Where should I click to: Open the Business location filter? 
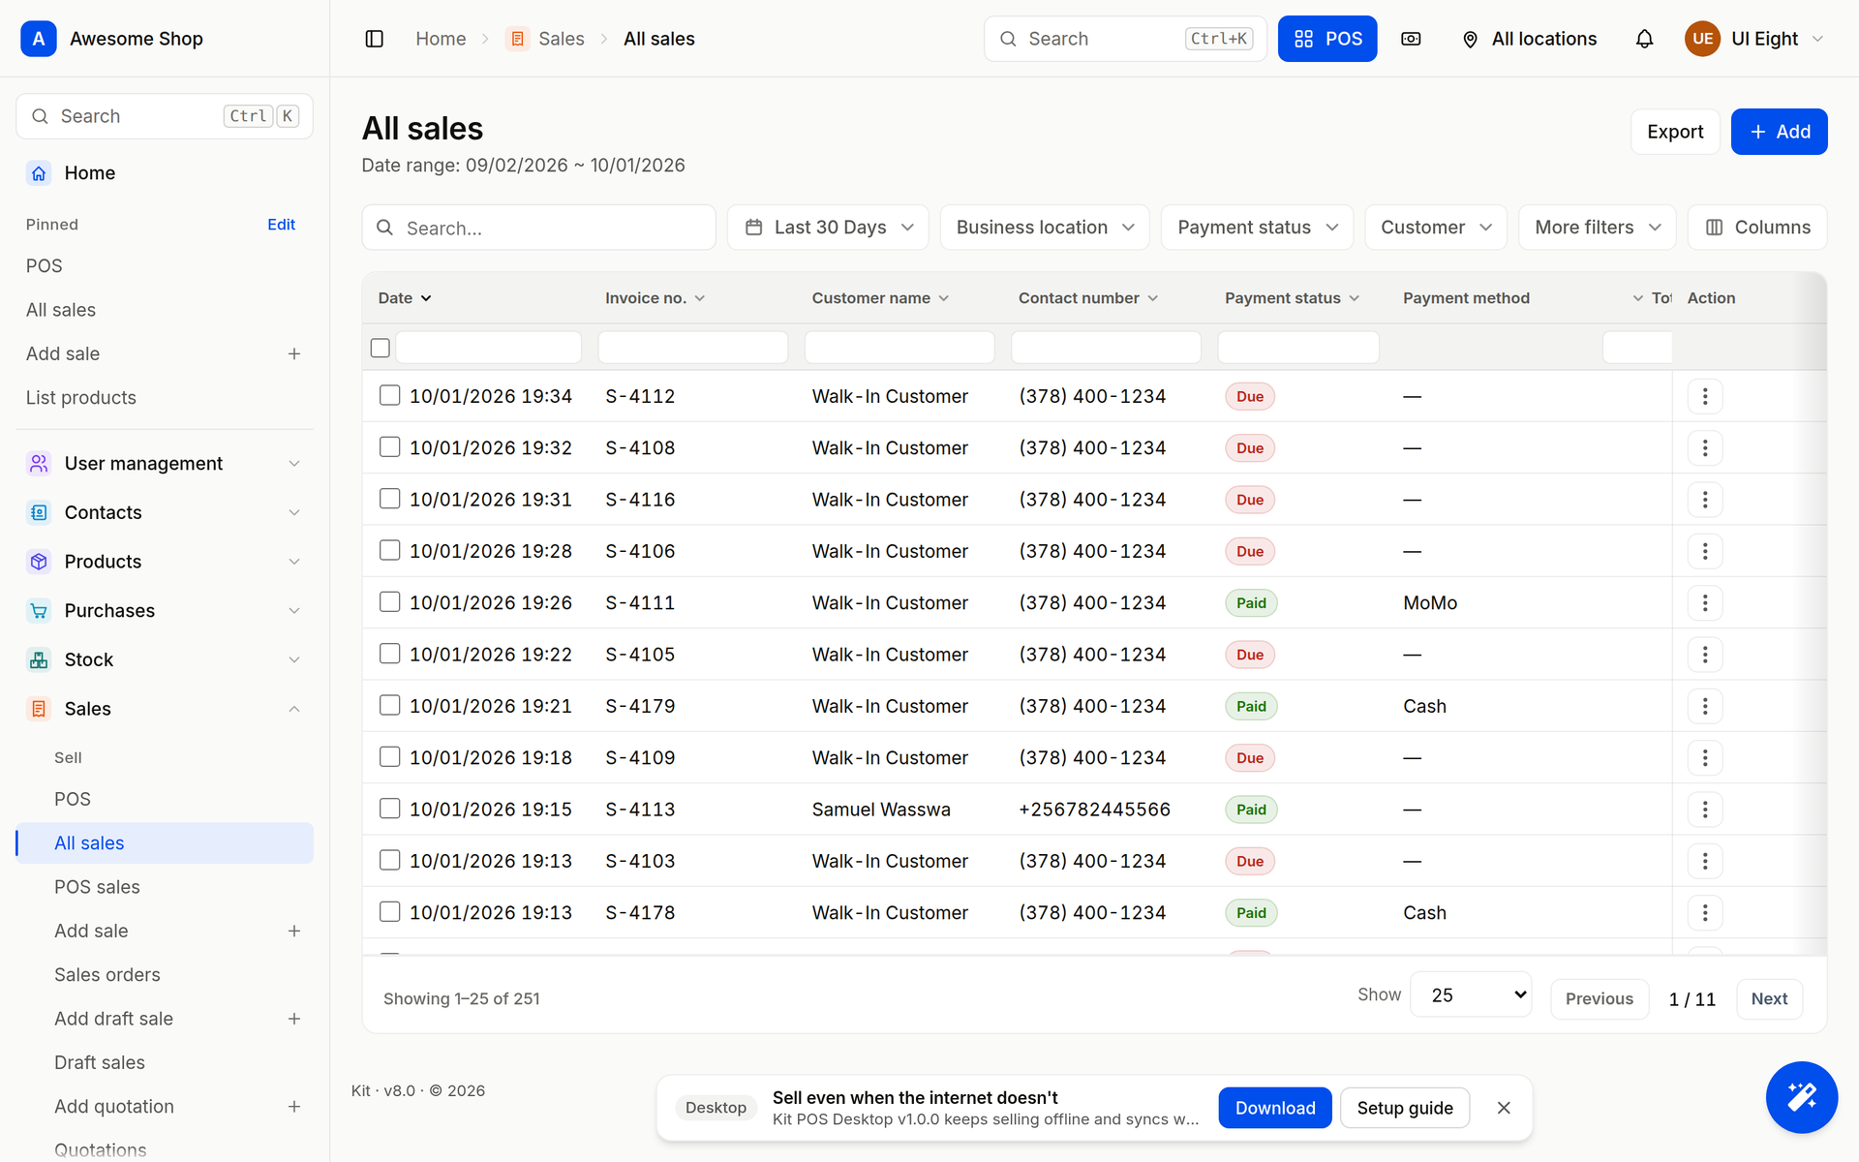1045,228
